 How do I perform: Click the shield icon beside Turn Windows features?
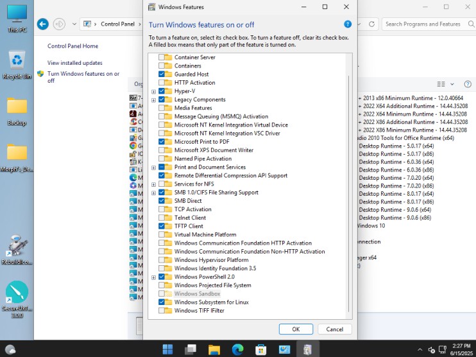click(x=40, y=74)
